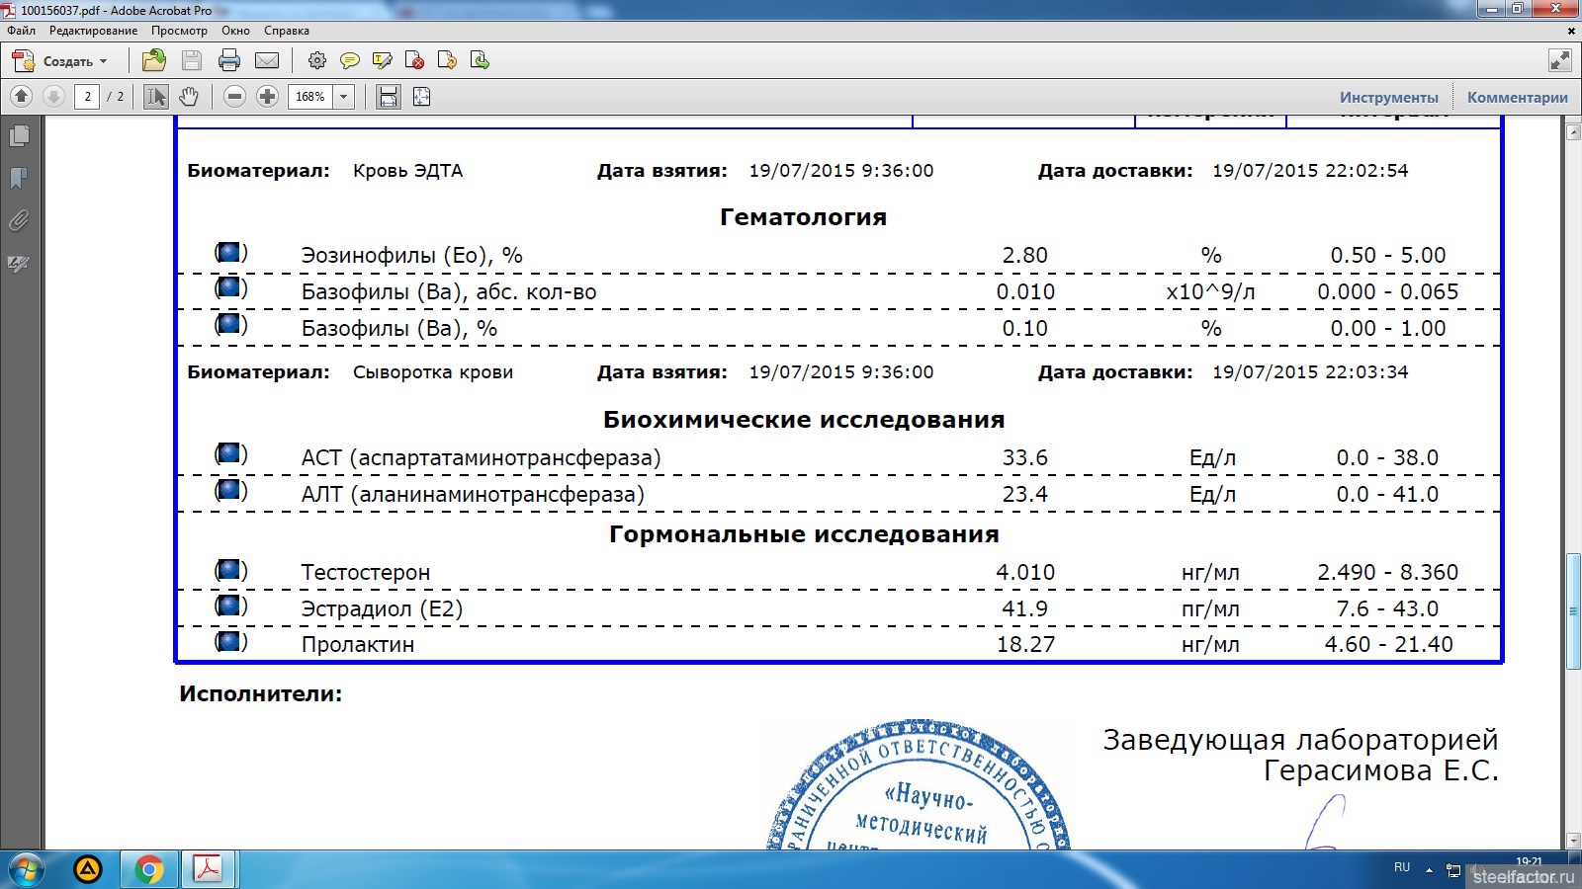Screen dimensions: 1582x889
Task: Click the scrollbar down arrow
Action: click(x=1573, y=841)
